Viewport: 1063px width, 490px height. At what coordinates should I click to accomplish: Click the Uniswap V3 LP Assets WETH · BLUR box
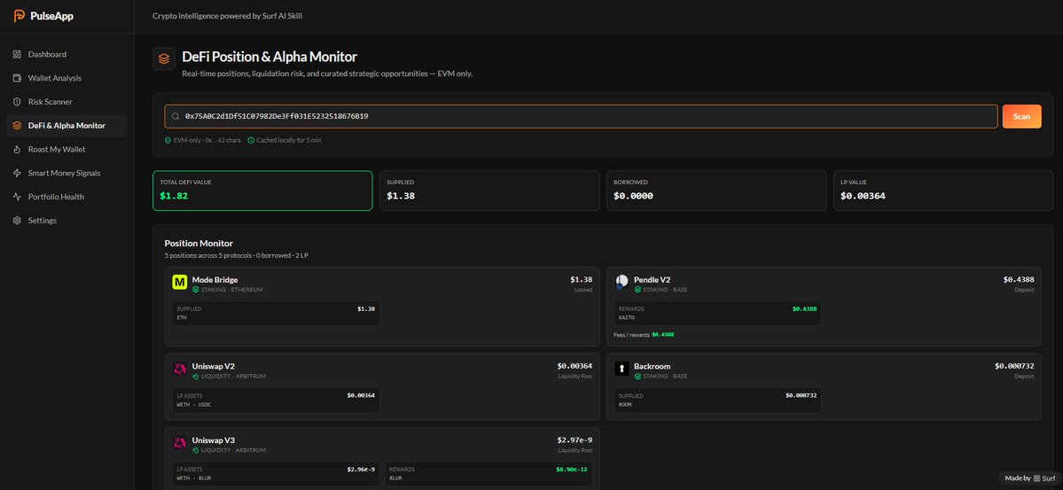point(276,474)
